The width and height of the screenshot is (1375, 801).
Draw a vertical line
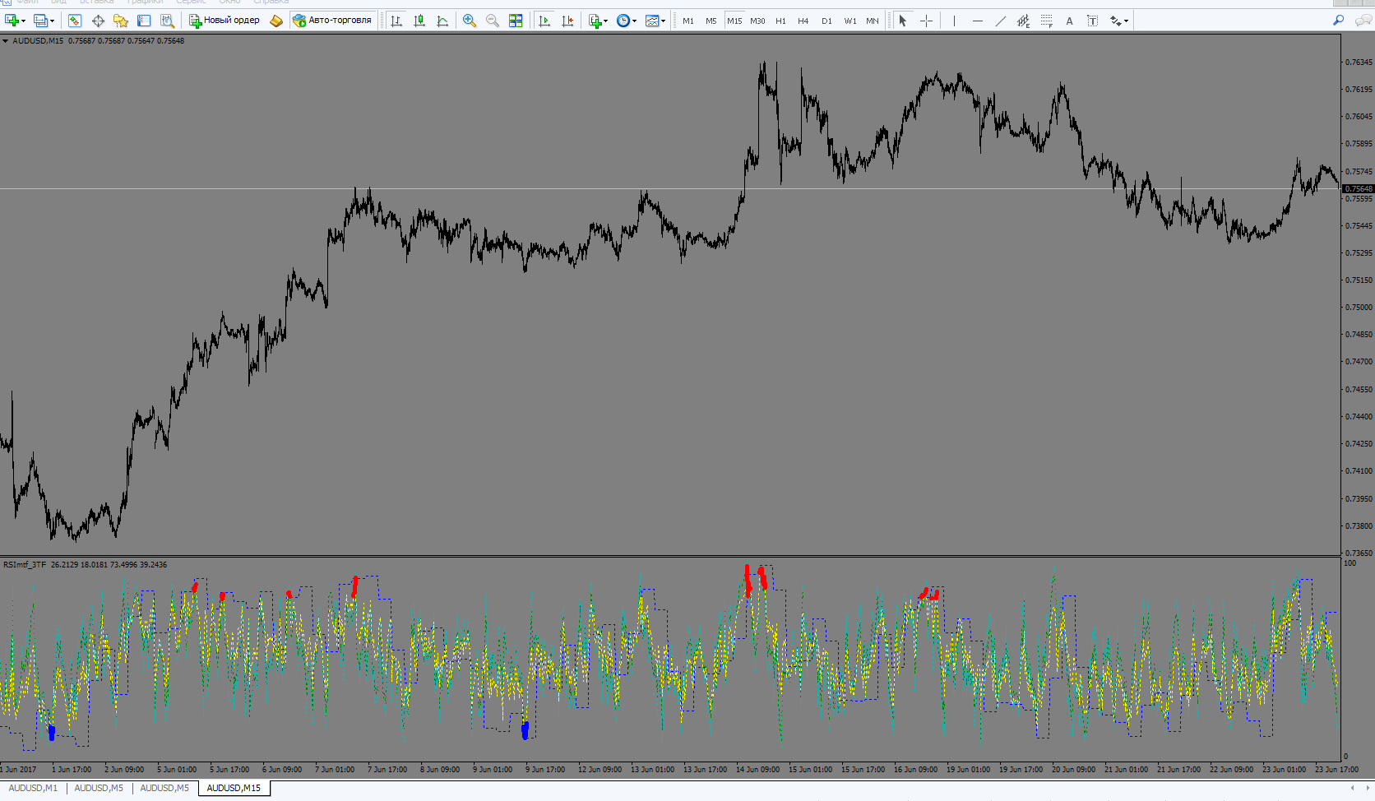(x=954, y=21)
